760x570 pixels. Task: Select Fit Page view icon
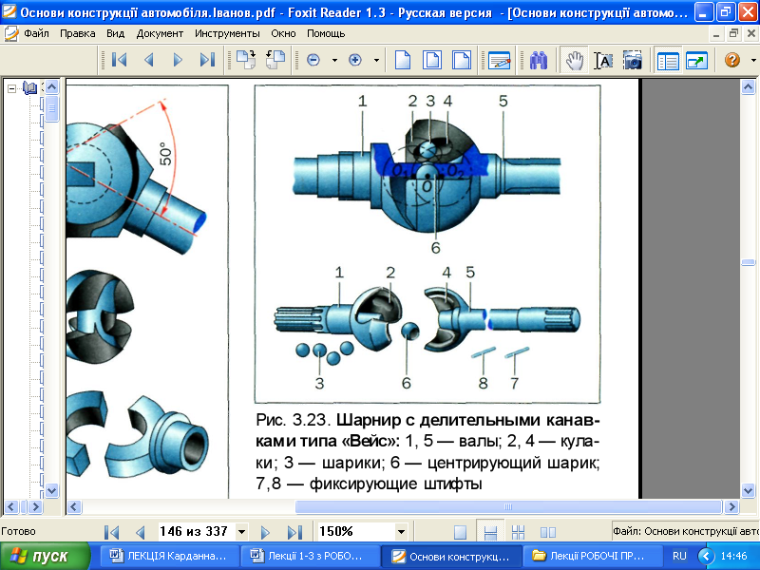click(432, 60)
